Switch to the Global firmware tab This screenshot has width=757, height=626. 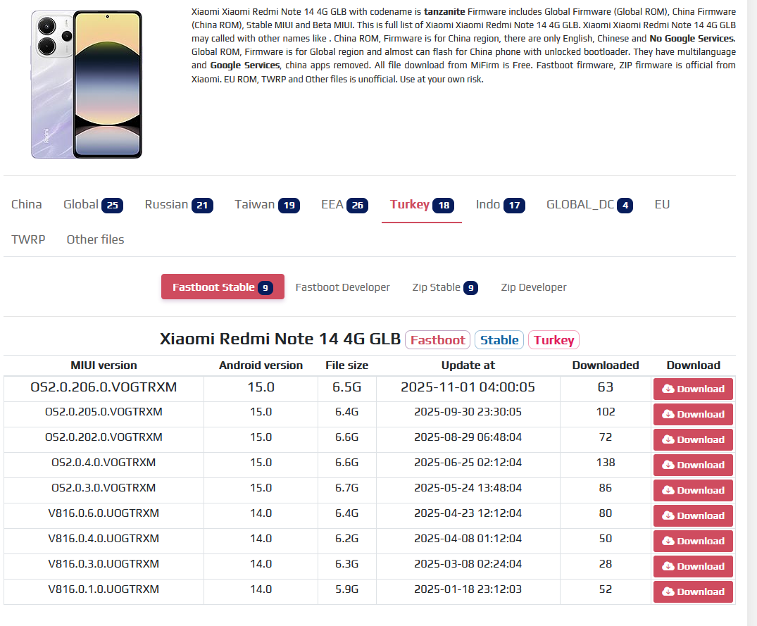click(93, 205)
